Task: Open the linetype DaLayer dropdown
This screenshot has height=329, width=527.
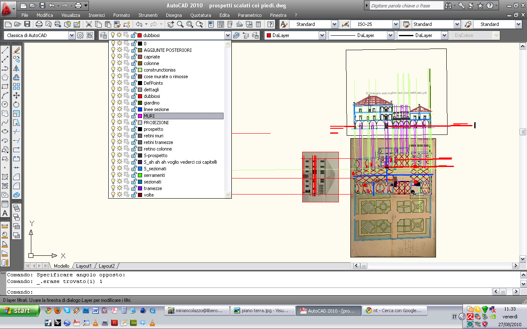Action: 390,35
